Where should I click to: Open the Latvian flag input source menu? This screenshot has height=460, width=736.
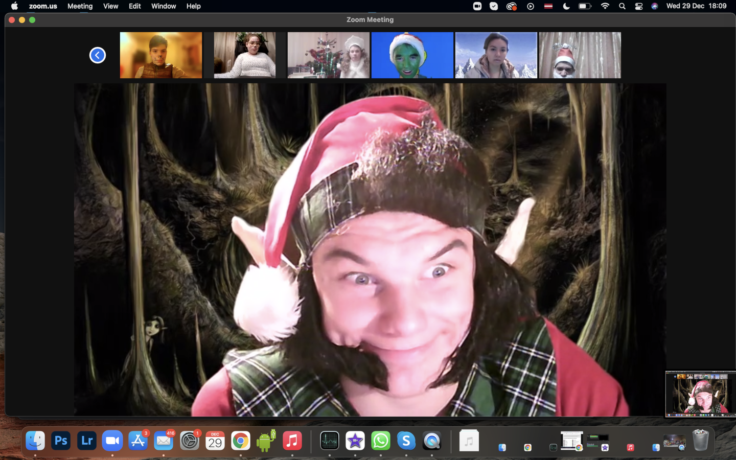(x=548, y=6)
